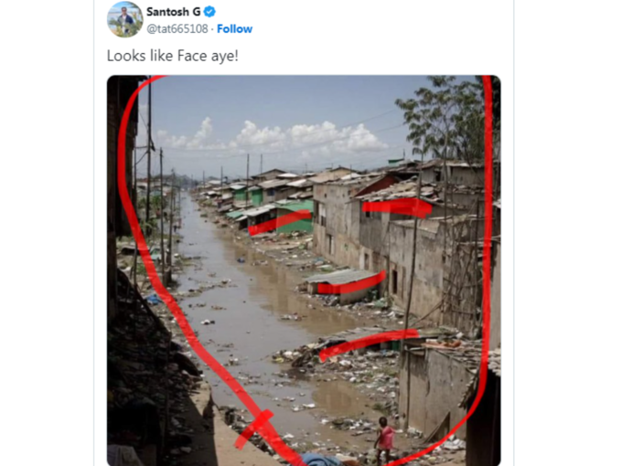This screenshot has height=466, width=622.
Task: Click the blue cloth at photo bottom edge
Action: [321, 460]
